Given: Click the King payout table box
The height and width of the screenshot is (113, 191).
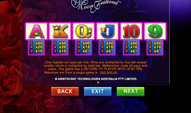Looking at the screenshot, I should tap(60, 47).
